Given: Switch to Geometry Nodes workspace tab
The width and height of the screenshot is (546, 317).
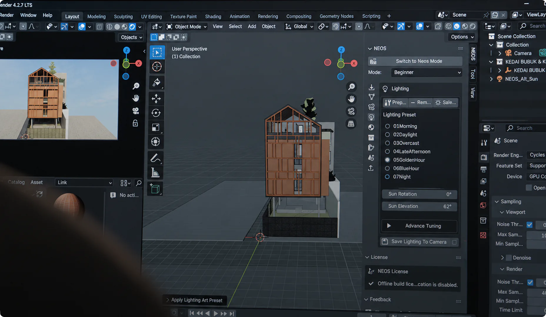Looking at the screenshot, I should click(337, 16).
